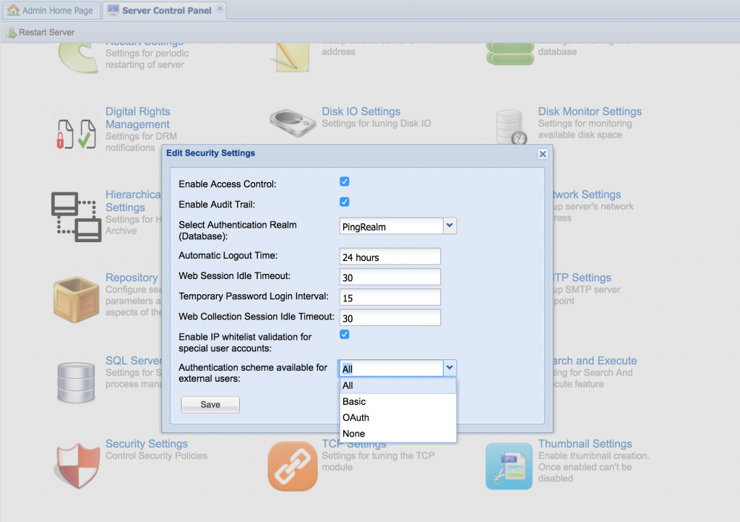The height and width of the screenshot is (522, 740).
Task: Click the Automatic Logout Time field
Action: point(390,257)
